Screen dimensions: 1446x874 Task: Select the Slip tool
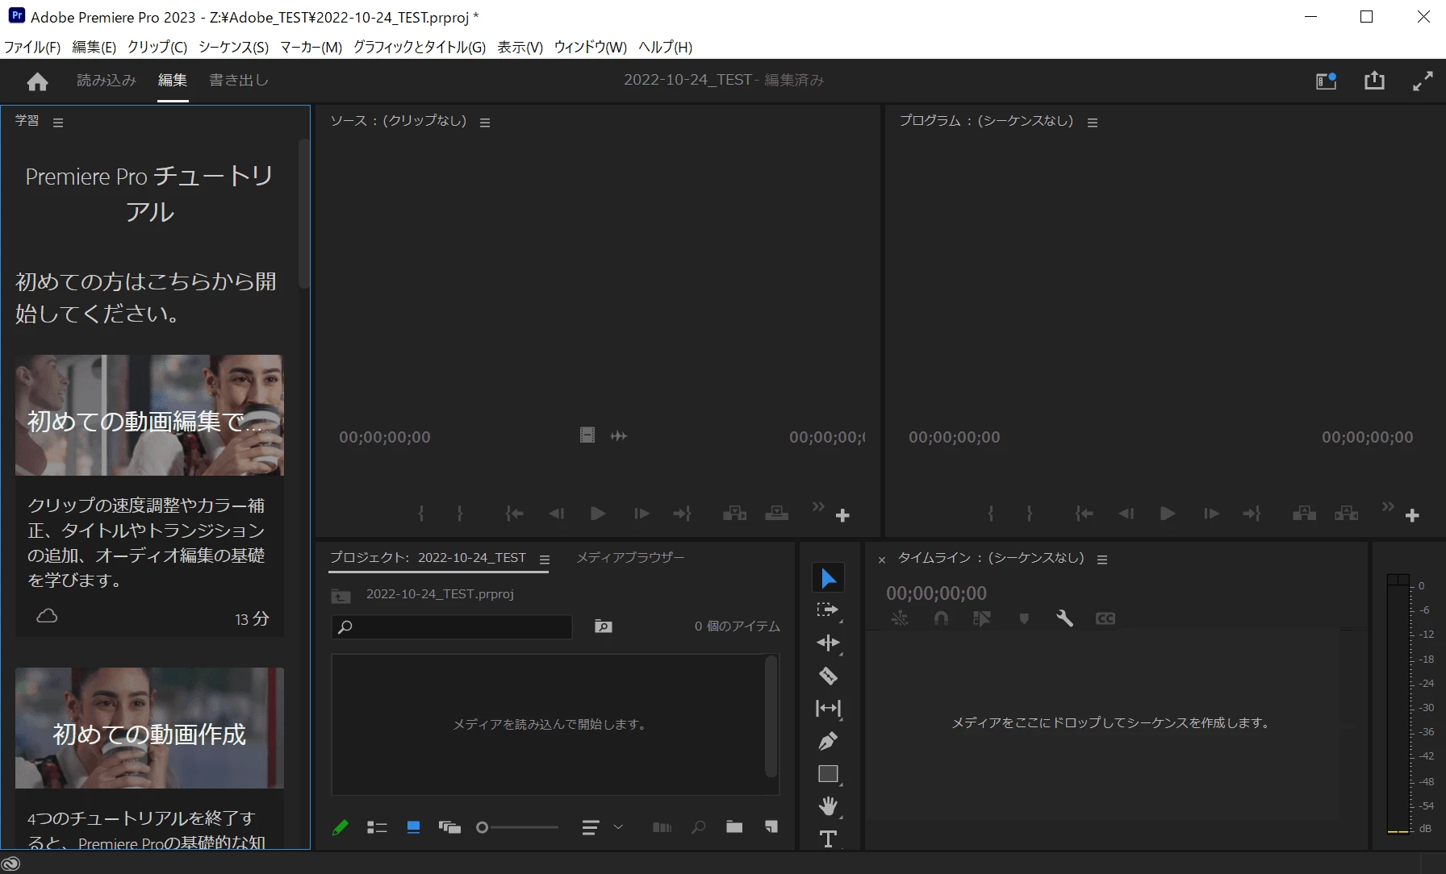[x=828, y=708]
